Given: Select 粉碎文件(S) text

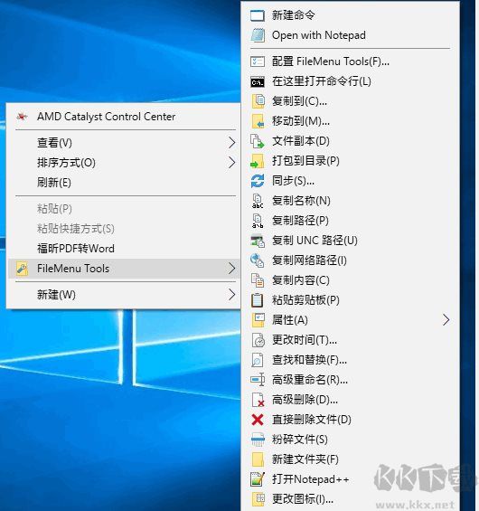Looking at the screenshot, I should pyautogui.click(x=299, y=440).
